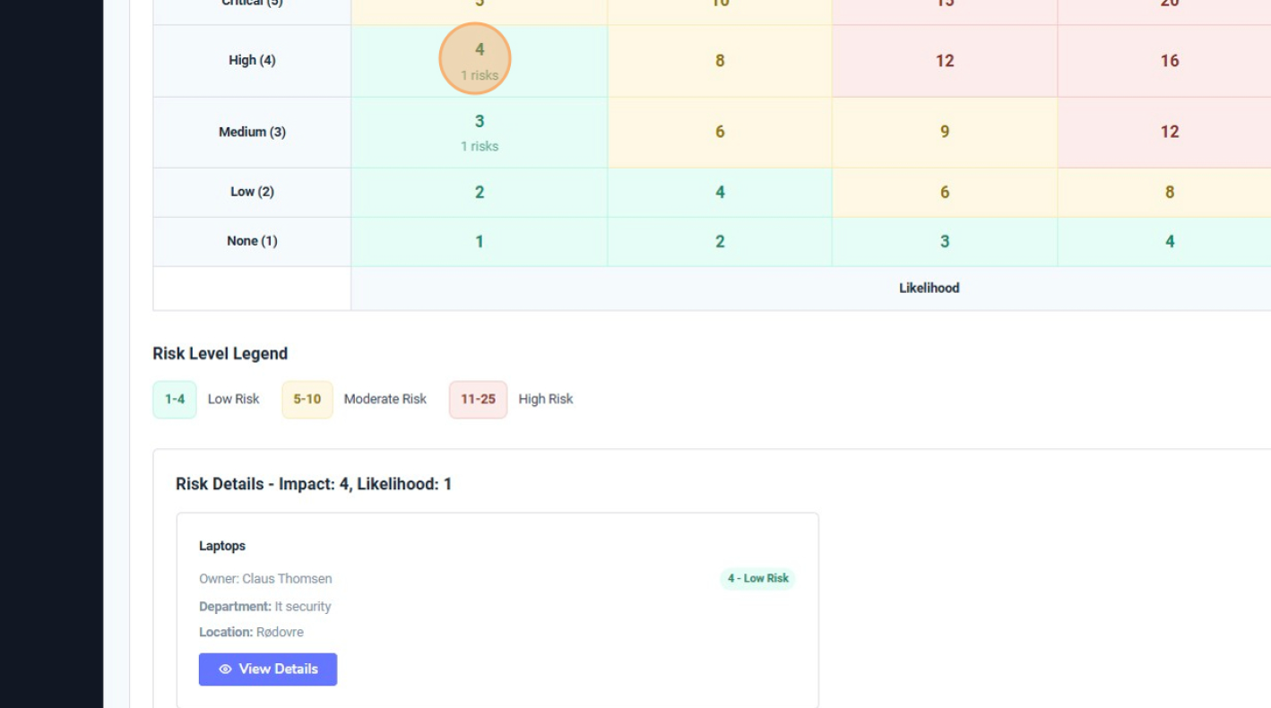Click the None (1) row header
The image size is (1271, 708).
[x=252, y=240]
